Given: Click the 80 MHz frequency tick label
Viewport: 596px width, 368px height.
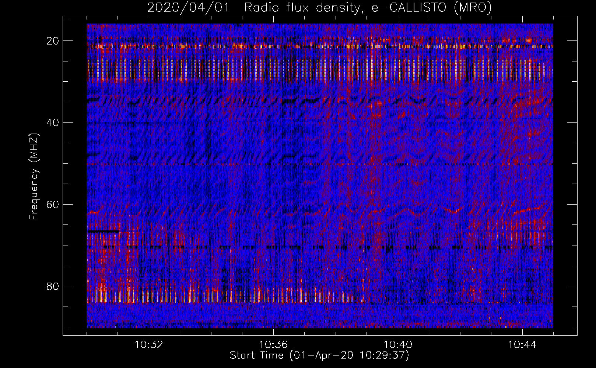Looking at the screenshot, I should pos(53,286).
